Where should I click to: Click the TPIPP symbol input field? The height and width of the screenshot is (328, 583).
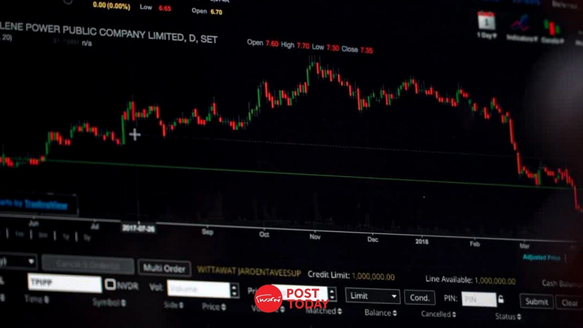(x=65, y=283)
